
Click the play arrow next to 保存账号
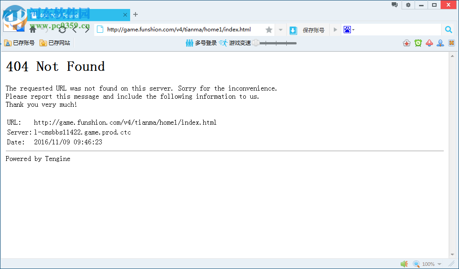coord(335,30)
